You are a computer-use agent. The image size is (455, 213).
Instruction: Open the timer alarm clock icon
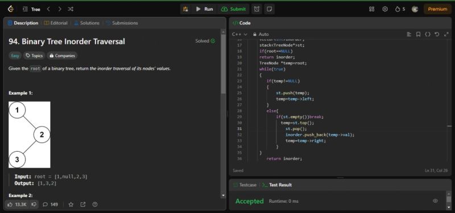pyautogui.click(x=257, y=9)
